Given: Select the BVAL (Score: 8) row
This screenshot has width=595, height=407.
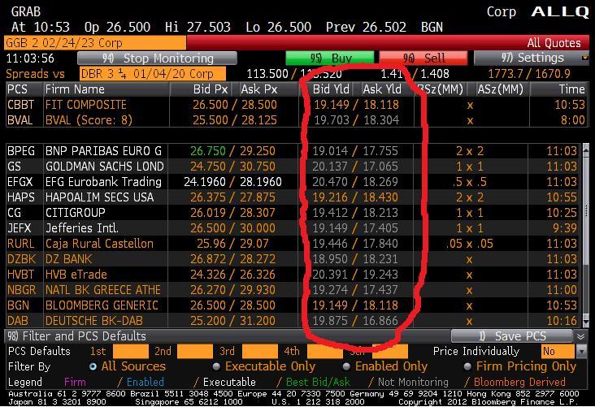Looking at the screenshot, I should coord(297,120).
